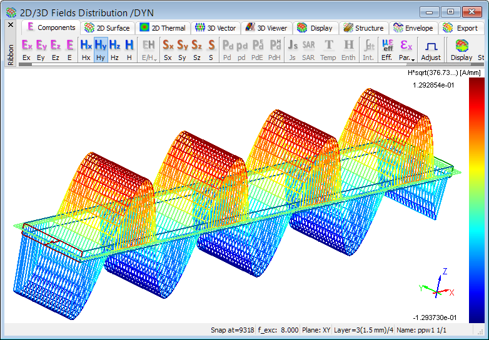Click the Display button in ribbon
The height and width of the screenshot is (340, 489).
point(461,49)
